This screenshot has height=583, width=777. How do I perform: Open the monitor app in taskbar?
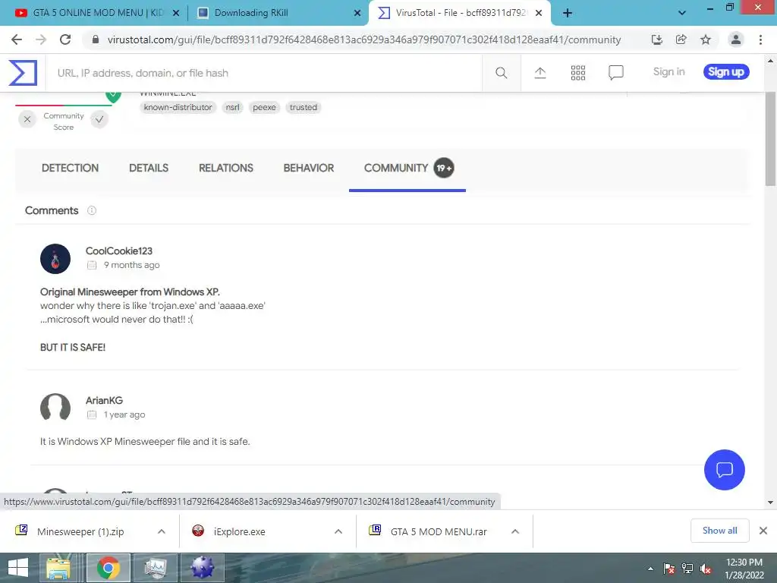(155, 568)
